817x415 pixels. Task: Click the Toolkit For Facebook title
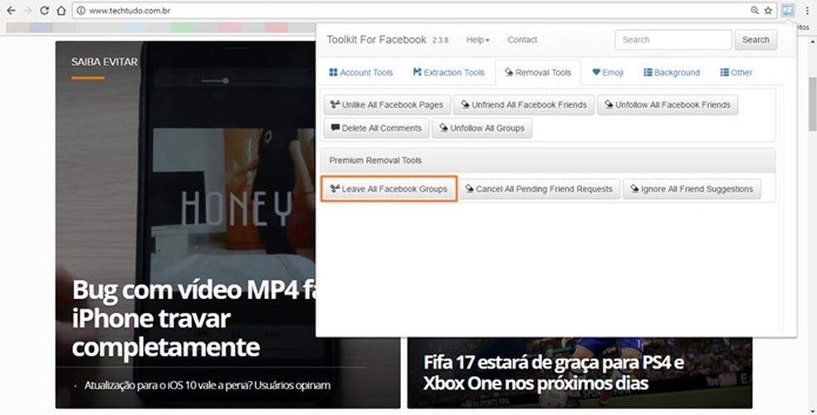(376, 40)
